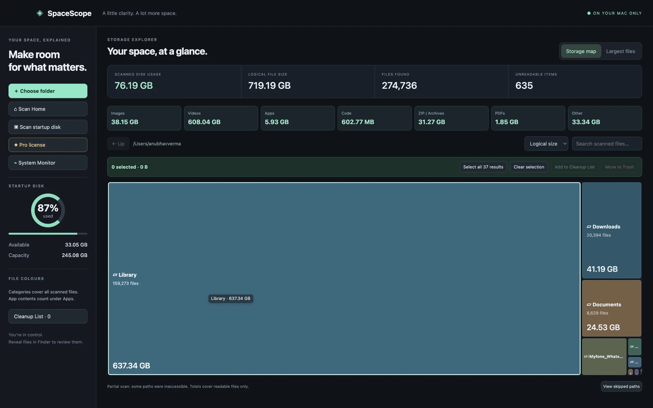Click the folder icon beside iMyfone_Whats label

click(x=586, y=357)
